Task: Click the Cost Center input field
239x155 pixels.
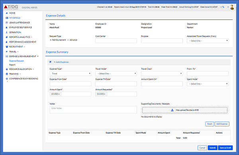Action: tap(116, 41)
